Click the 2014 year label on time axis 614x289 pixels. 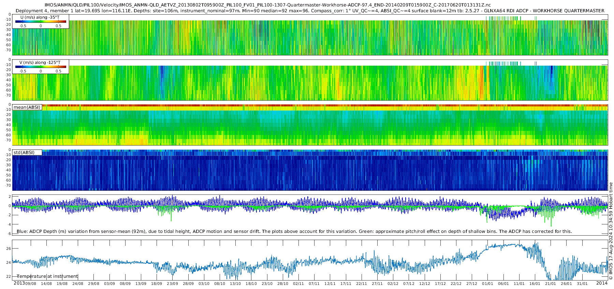point(602,283)
